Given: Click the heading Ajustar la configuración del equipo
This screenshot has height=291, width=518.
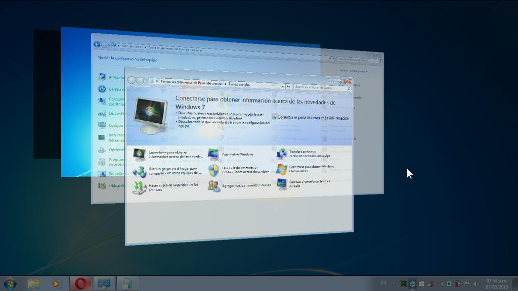Looking at the screenshot, I should pos(127,59).
